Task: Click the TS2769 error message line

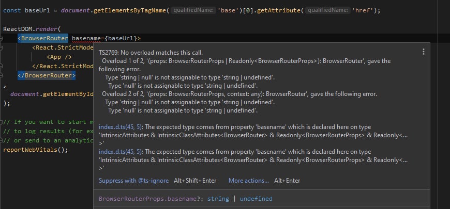Action: tap(151, 53)
